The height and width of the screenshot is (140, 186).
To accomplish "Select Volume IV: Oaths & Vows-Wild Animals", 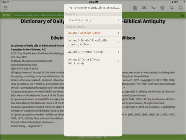I will tap(93, 62).
